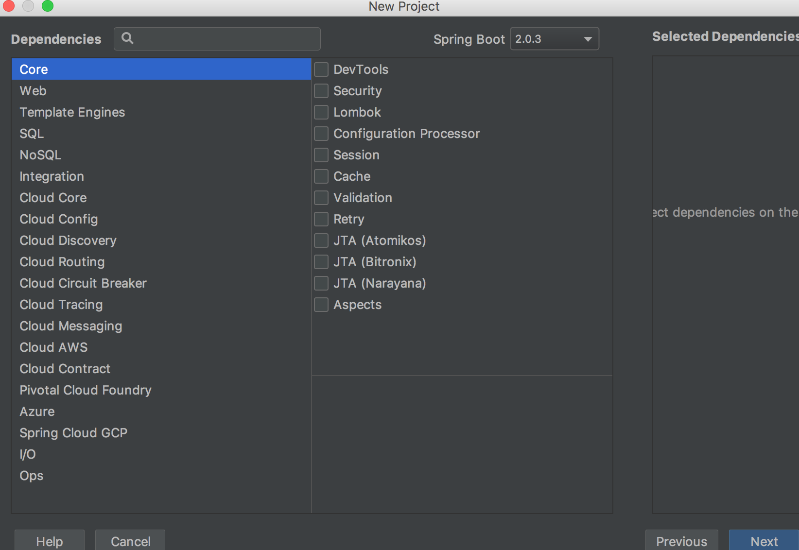This screenshot has width=799, height=550.
Task: Choose the Cloud Messaging category
Action: (x=161, y=326)
